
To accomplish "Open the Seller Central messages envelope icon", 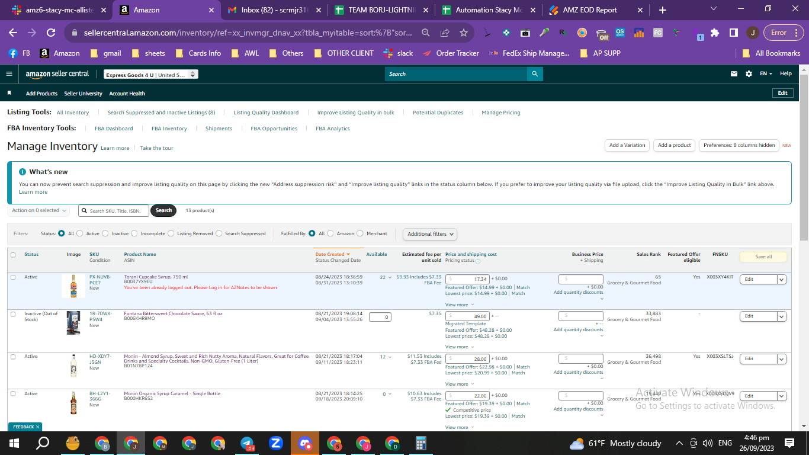I will tap(734, 74).
